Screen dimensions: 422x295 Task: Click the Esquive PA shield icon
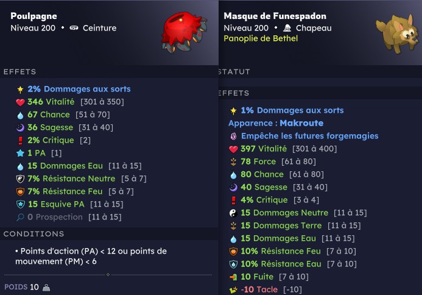(x=21, y=204)
